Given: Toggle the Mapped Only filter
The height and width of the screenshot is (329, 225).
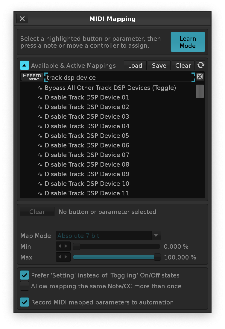Looking at the screenshot, I should pos(32,77).
